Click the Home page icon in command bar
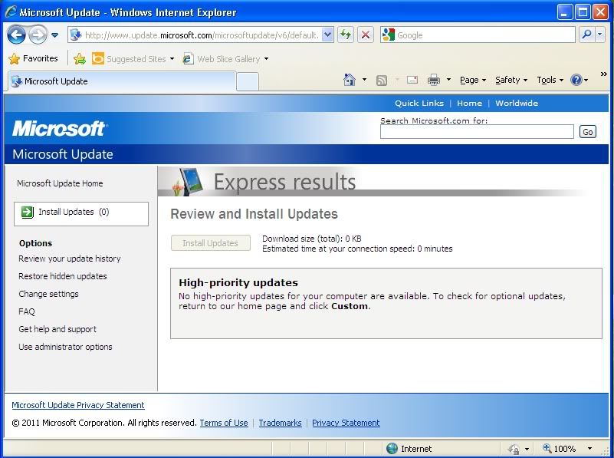 (x=350, y=80)
